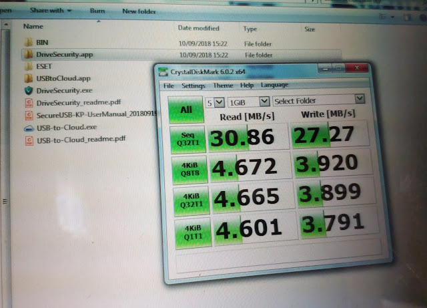The image size is (427, 308).
Task: Click the 3.899 write result
Action: pyautogui.click(x=335, y=193)
